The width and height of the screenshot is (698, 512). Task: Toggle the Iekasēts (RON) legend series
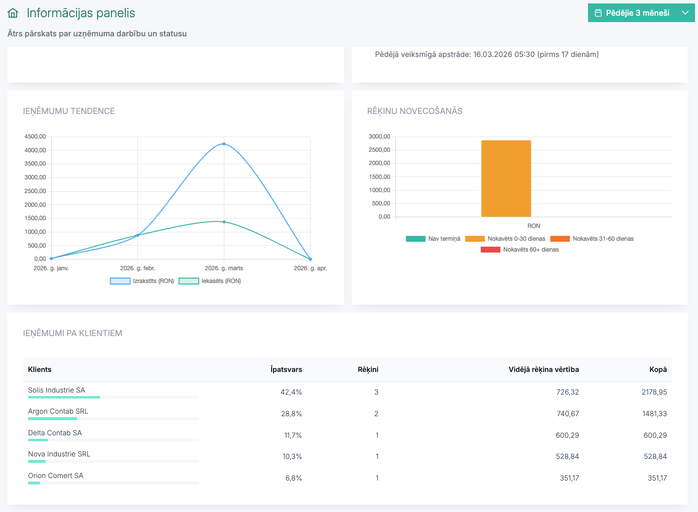(x=210, y=281)
